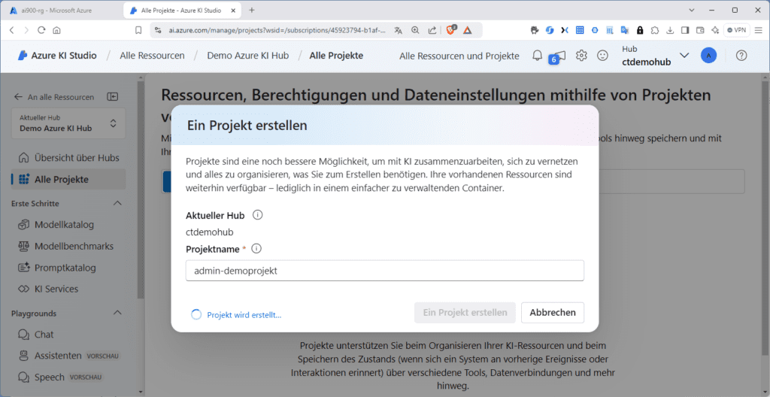
Task: Collapse the sidebar with the panel icon
Action: (x=113, y=97)
